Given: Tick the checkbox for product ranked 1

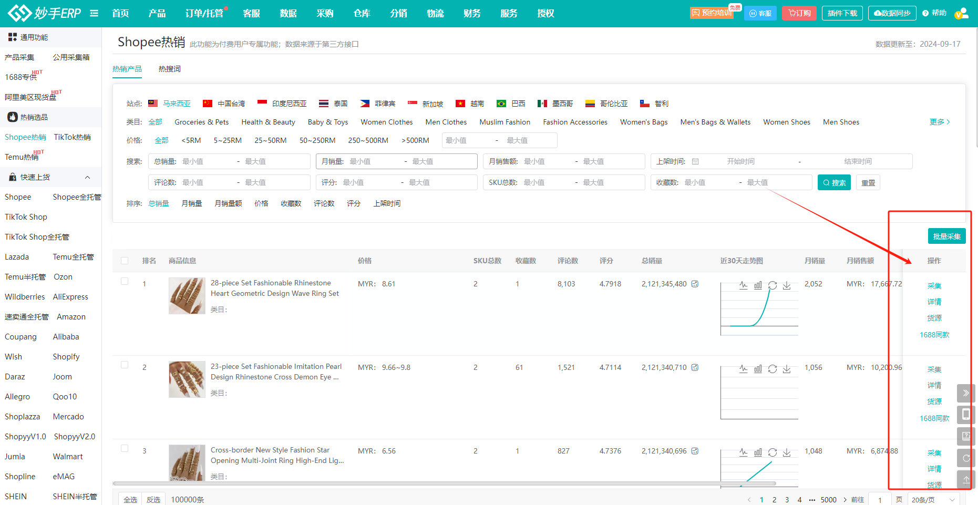Looking at the screenshot, I should (x=125, y=281).
